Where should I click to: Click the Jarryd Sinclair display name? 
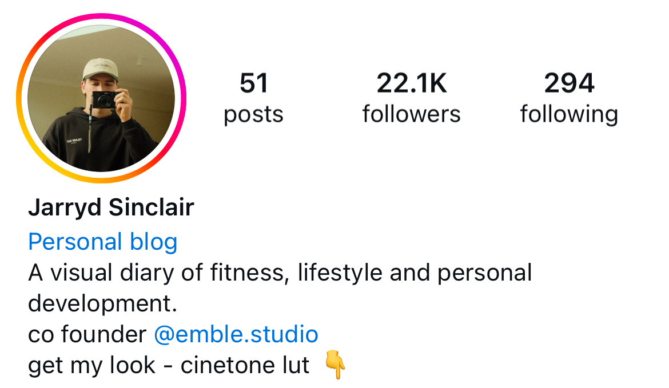pyautogui.click(x=111, y=207)
